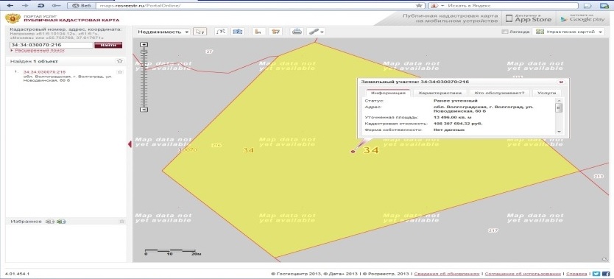Image resolution: width=614 pixels, height=279 pixels.
Task: Switch to the Услуги tab
Action: [546, 93]
